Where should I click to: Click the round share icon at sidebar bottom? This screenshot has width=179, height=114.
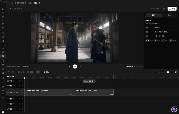pyautogui.click(x=3, y=112)
